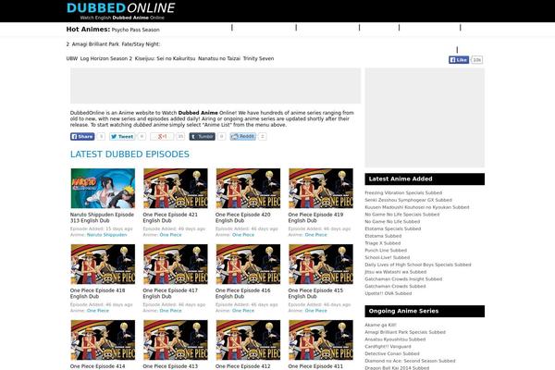Open Daily Lives of High School Boys Specials
The height and width of the screenshot is (370, 555).
point(418,265)
